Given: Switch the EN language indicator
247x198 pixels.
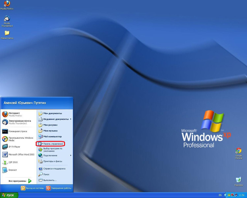Looking at the screenshot, I should (x=220, y=195).
